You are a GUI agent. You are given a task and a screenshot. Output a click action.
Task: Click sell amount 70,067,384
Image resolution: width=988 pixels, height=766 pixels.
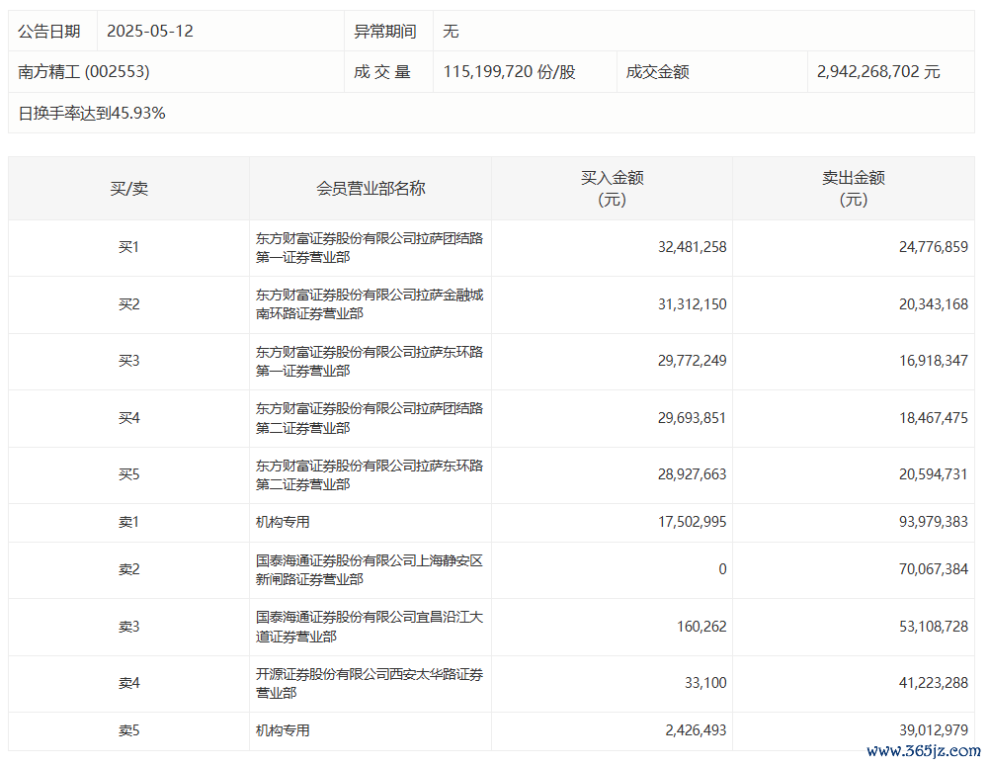pyautogui.click(x=934, y=569)
